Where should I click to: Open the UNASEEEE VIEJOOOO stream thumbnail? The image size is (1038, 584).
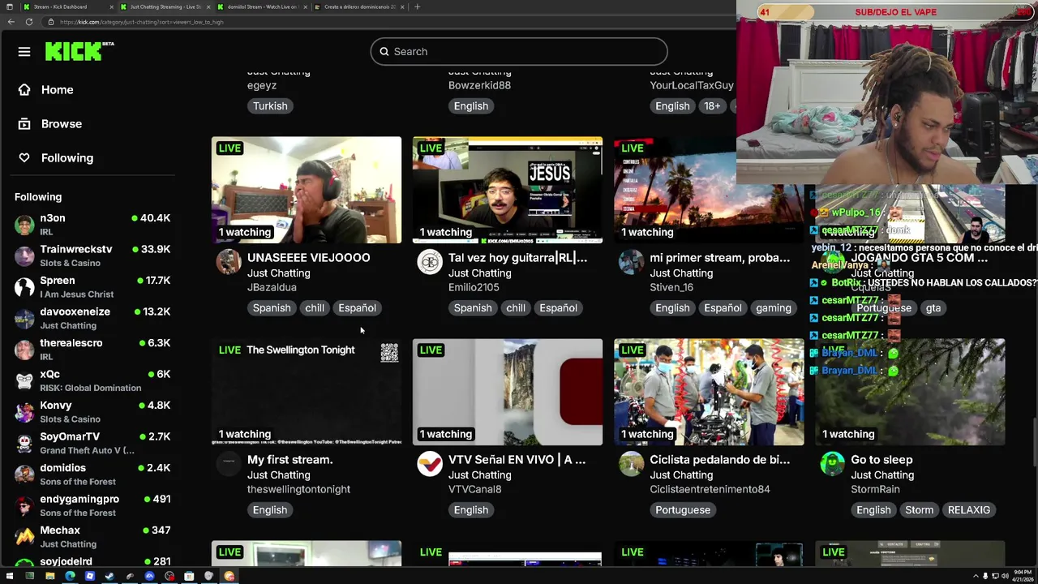coord(306,190)
